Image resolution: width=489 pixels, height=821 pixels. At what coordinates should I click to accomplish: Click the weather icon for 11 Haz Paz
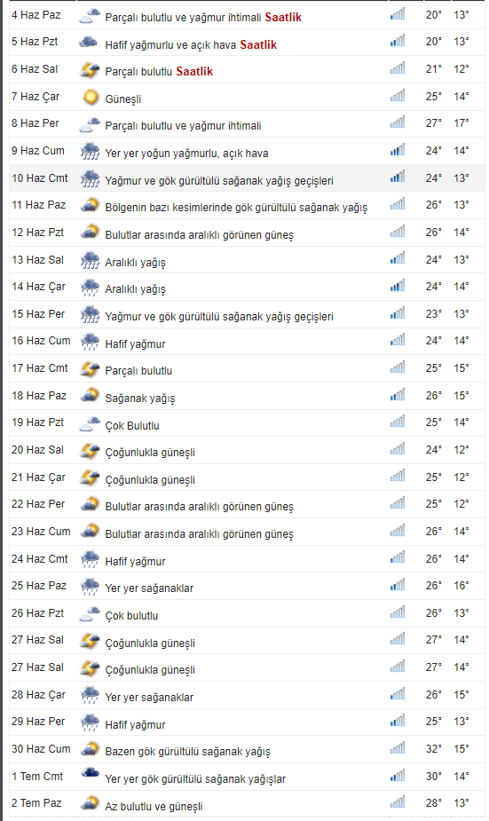click(90, 205)
